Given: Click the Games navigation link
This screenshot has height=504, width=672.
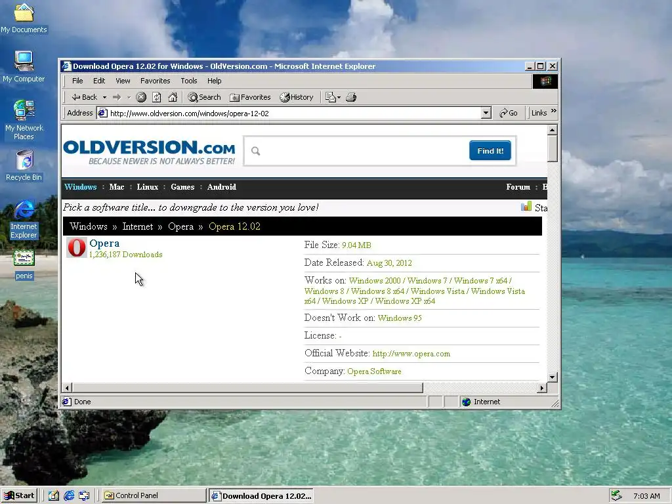Looking at the screenshot, I should coord(182,187).
